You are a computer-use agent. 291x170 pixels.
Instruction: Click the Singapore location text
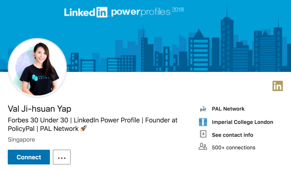(x=21, y=139)
